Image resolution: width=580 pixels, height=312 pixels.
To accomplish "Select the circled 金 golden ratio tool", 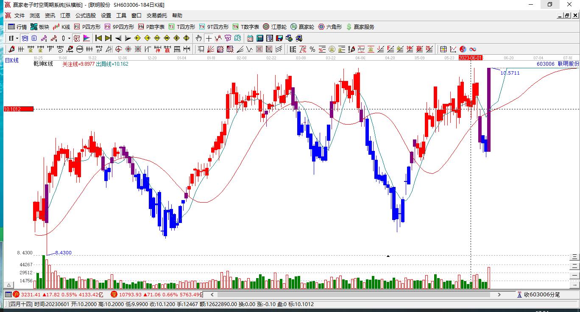I will [332, 49].
